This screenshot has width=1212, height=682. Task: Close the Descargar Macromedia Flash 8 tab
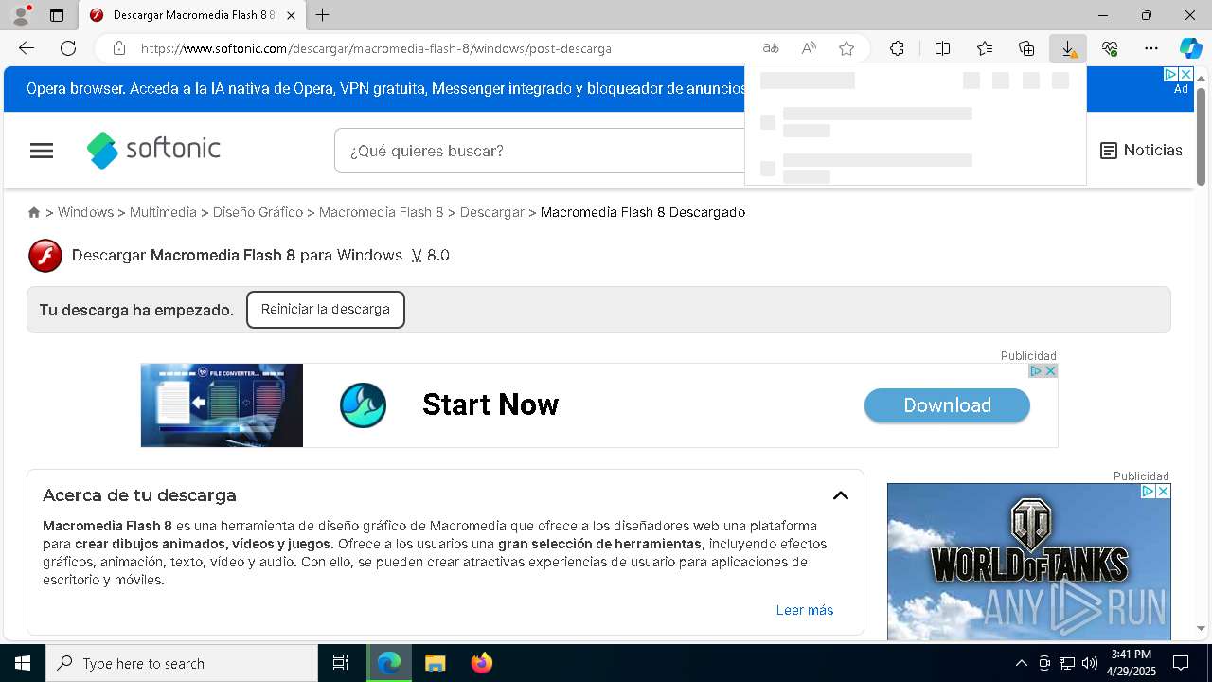291,15
